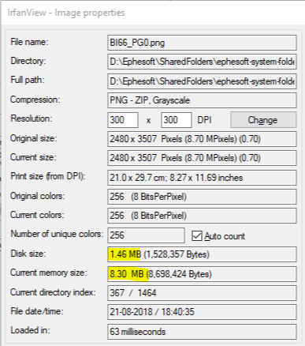Click the Original colors value field
The height and width of the screenshot is (346, 305).
click(202, 197)
